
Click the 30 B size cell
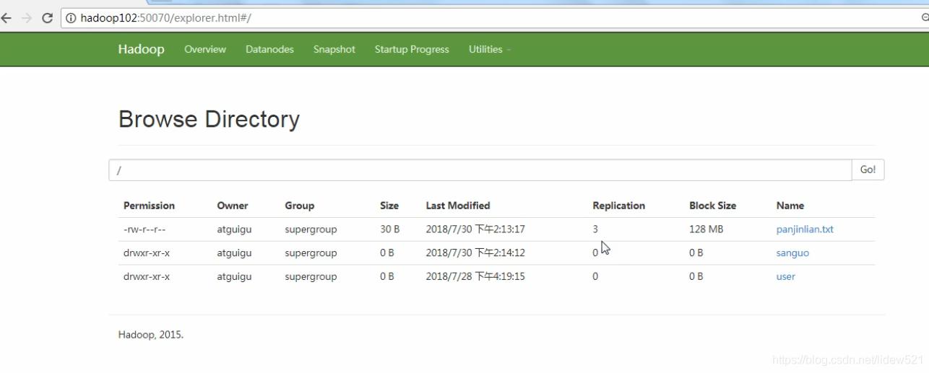[389, 229]
